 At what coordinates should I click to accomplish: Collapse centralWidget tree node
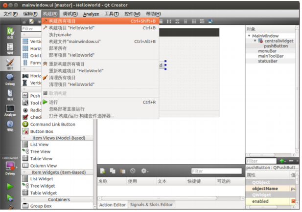click(x=255, y=41)
